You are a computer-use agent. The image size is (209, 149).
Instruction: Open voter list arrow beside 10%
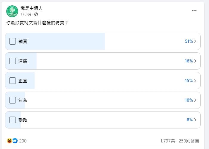195,100
